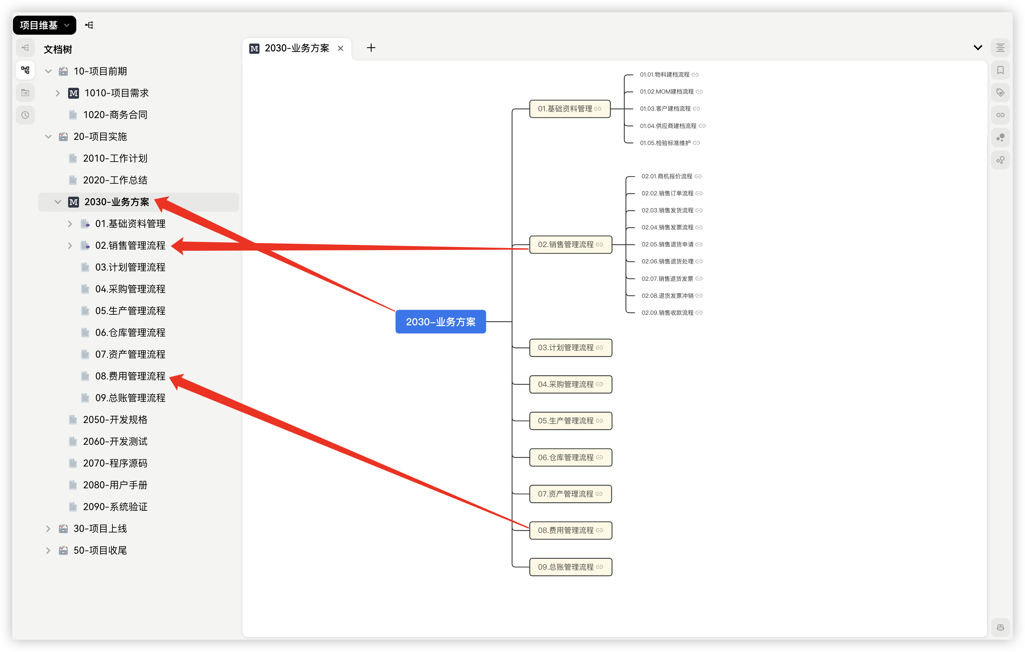Expand the 30-项目上线 folder
The image size is (1025, 652).
(48, 529)
